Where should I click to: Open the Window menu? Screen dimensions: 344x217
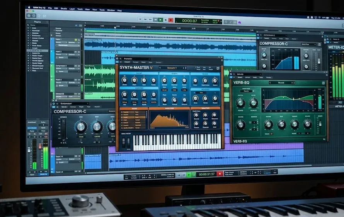pyautogui.click(x=111, y=10)
